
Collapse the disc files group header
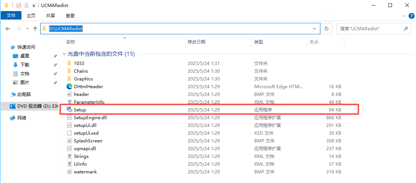pos(64,54)
